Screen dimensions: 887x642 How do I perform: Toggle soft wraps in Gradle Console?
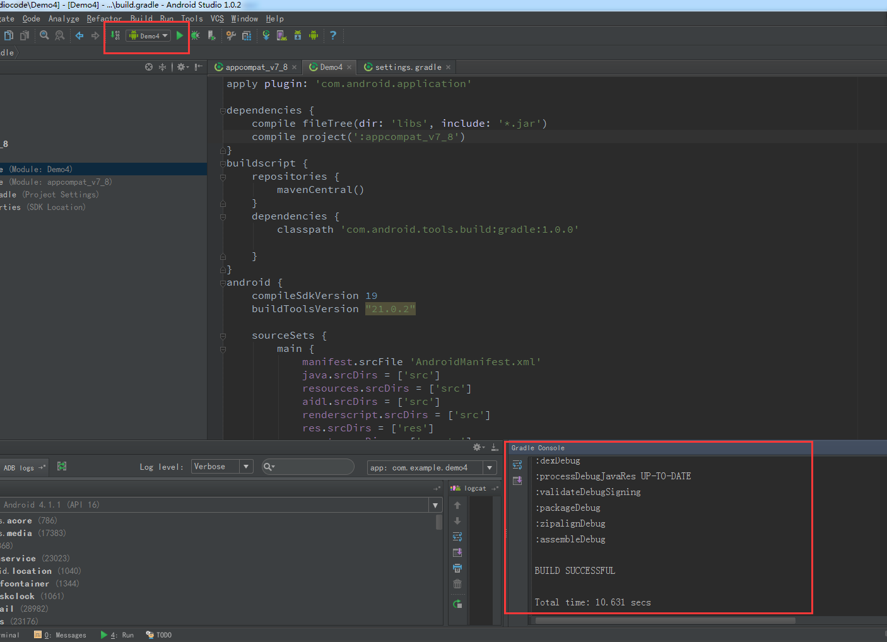coord(517,465)
